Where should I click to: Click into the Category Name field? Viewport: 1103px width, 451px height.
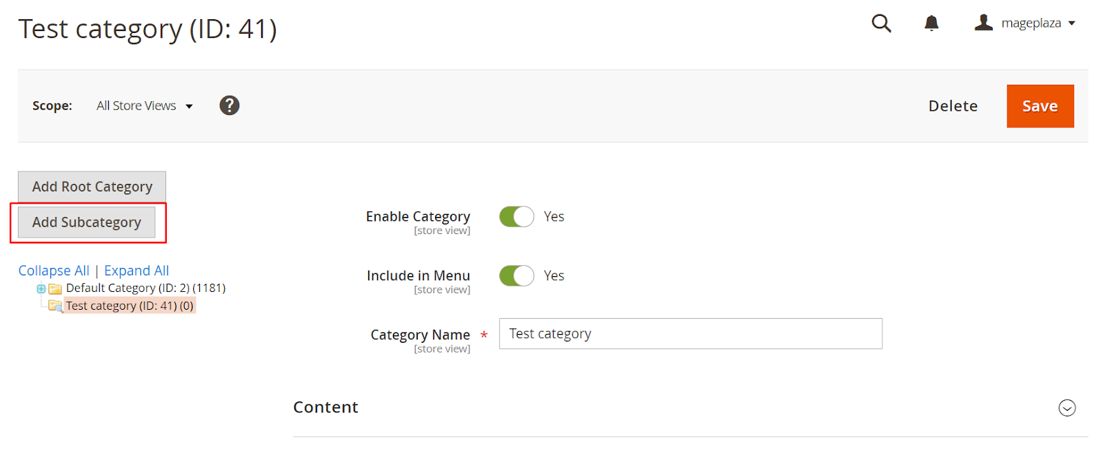tap(691, 334)
